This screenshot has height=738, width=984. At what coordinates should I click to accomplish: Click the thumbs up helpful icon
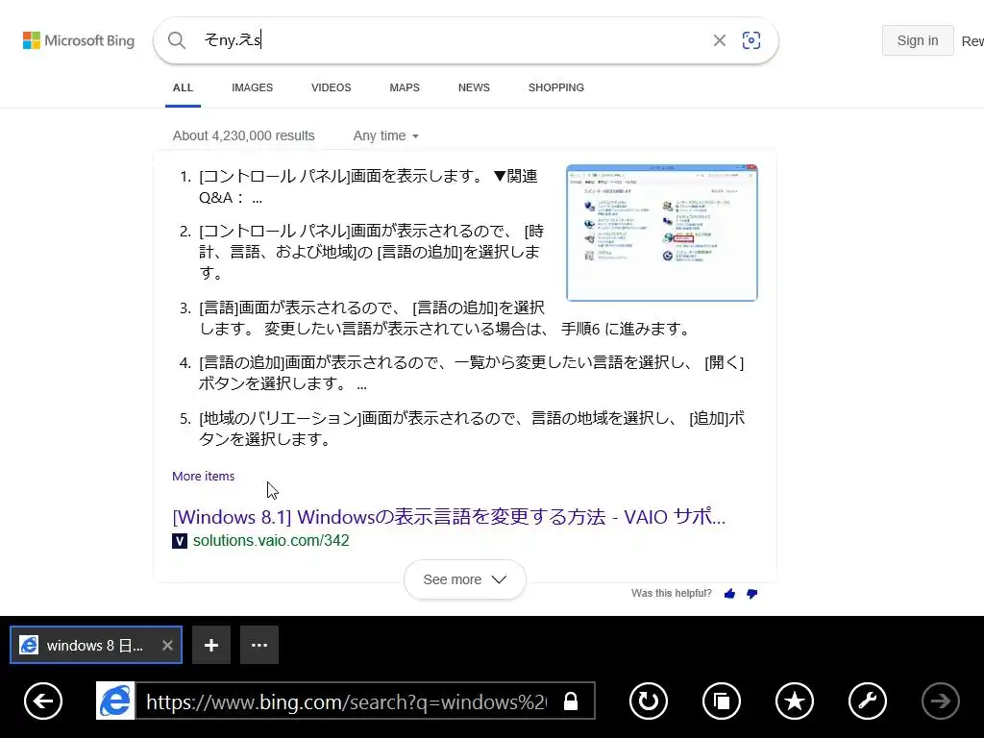729,594
